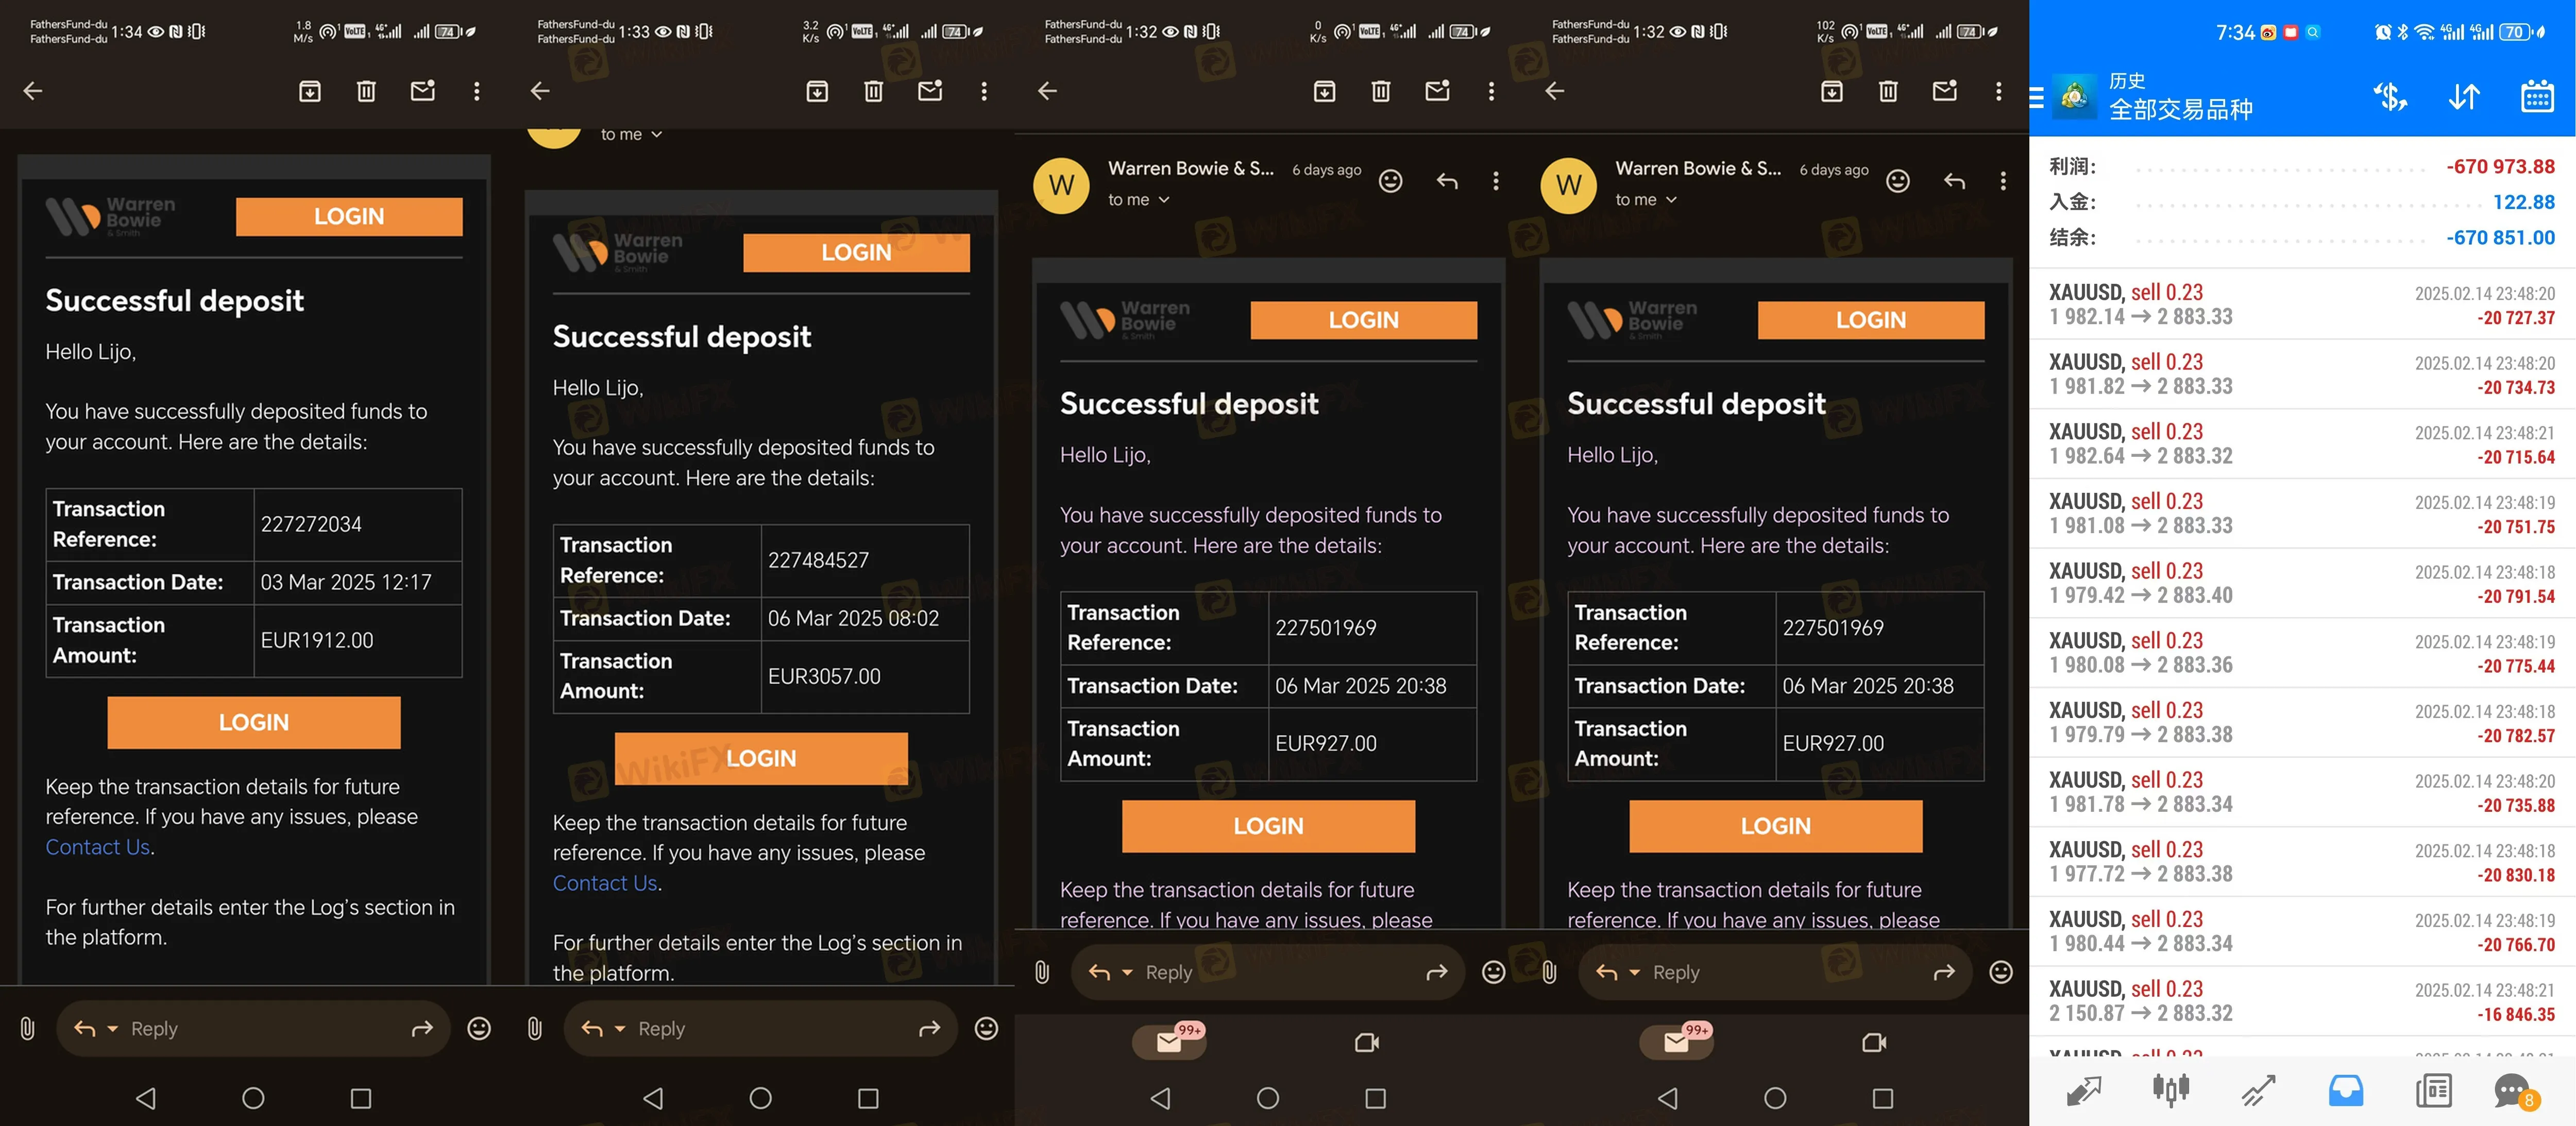Tap the LOGIN button below the EUR1912.00 amount
This screenshot has height=1126, width=2576.
click(x=254, y=722)
